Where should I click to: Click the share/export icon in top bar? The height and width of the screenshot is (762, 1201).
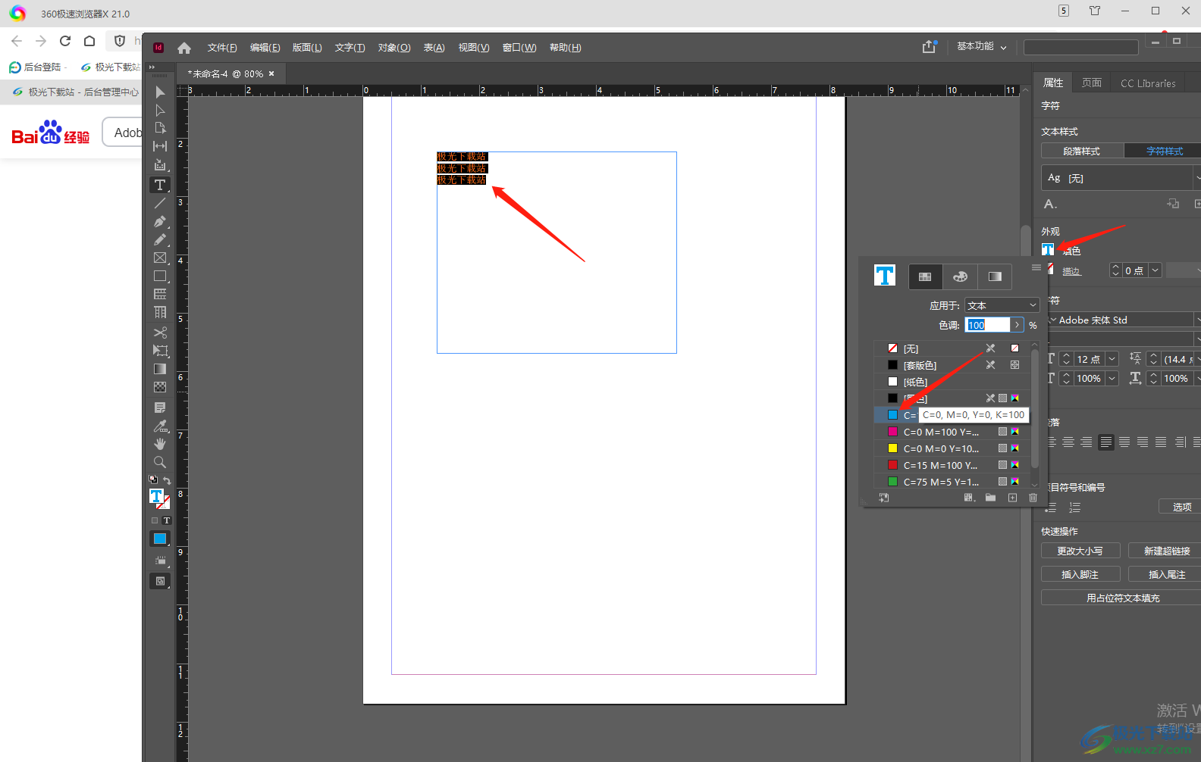pyautogui.click(x=930, y=47)
